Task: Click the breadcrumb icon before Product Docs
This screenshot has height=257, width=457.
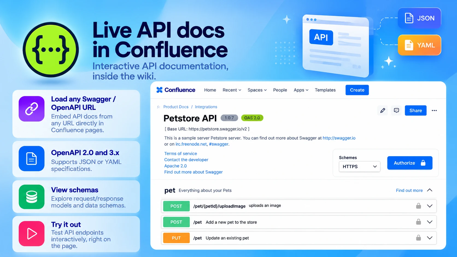Action: click(x=159, y=107)
